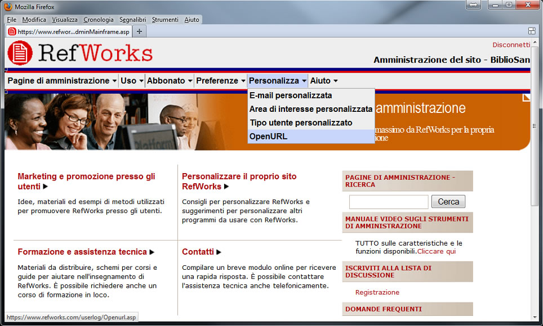
Task: Expand the Aiuto dropdown in site navigation
Action: 324,81
